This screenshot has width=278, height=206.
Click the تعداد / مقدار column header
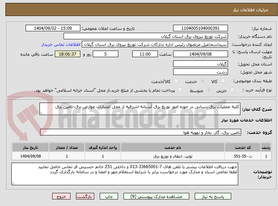(x=66, y=147)
